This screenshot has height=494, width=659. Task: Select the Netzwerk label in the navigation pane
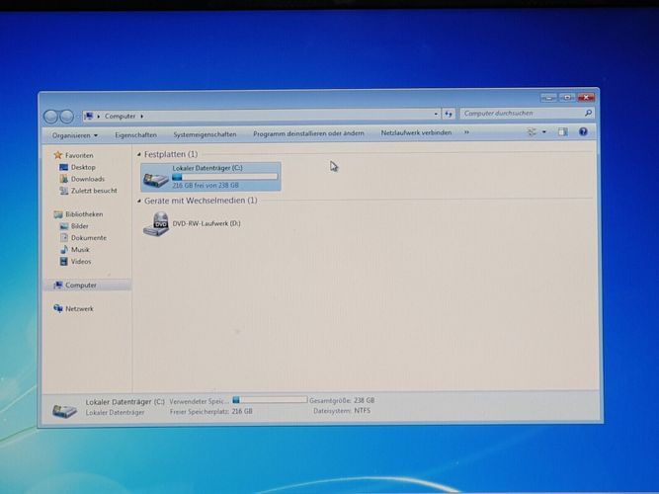(x=79, y=308)
